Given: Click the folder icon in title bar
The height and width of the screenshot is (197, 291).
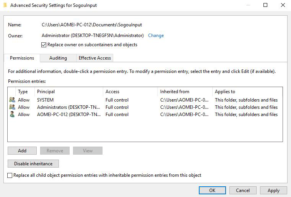Looking at the screenshot, I should pyautogui.click(x=5, y=5).
